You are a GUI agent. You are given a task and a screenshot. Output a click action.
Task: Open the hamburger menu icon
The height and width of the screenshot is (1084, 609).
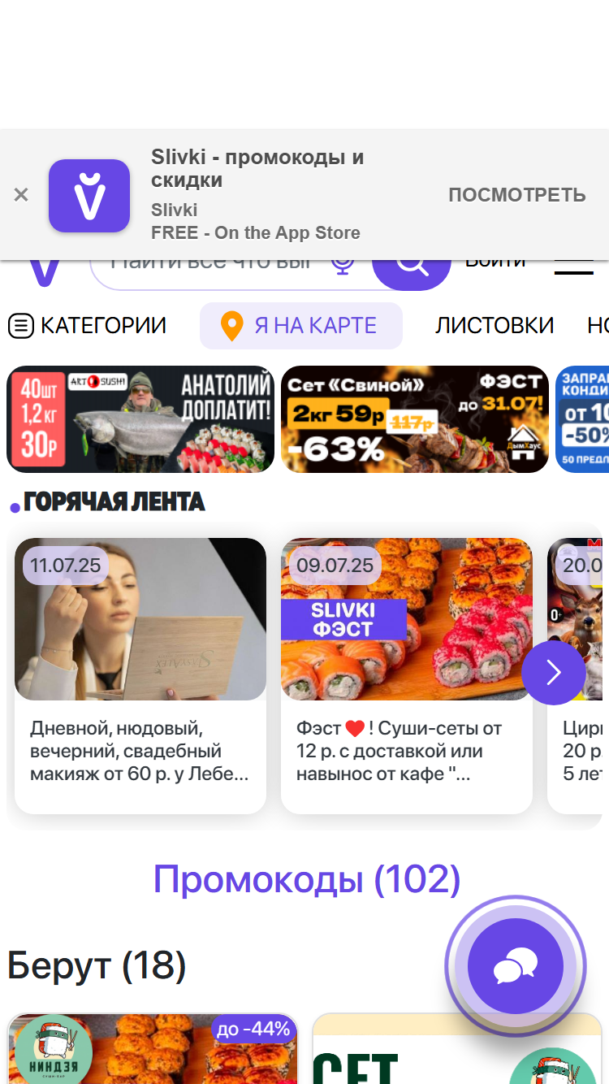pyautogui.click(x=574, y=268)
